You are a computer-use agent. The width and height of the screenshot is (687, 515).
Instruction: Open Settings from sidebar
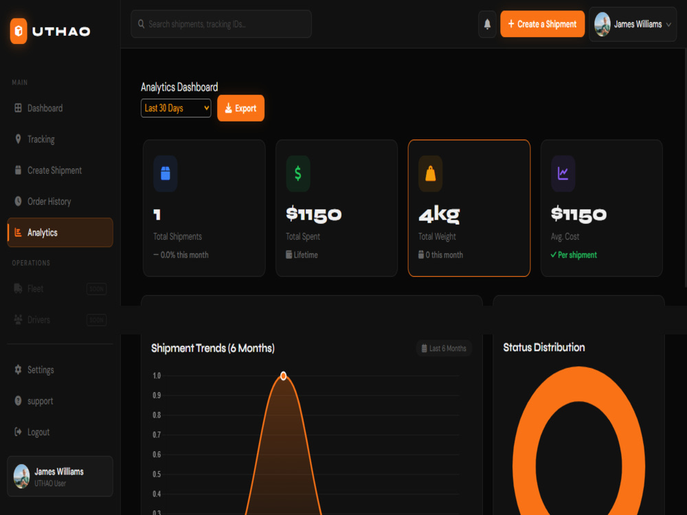60,369
